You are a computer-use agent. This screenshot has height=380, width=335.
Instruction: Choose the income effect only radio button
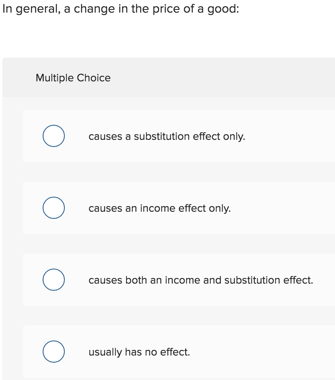[54, 208]
